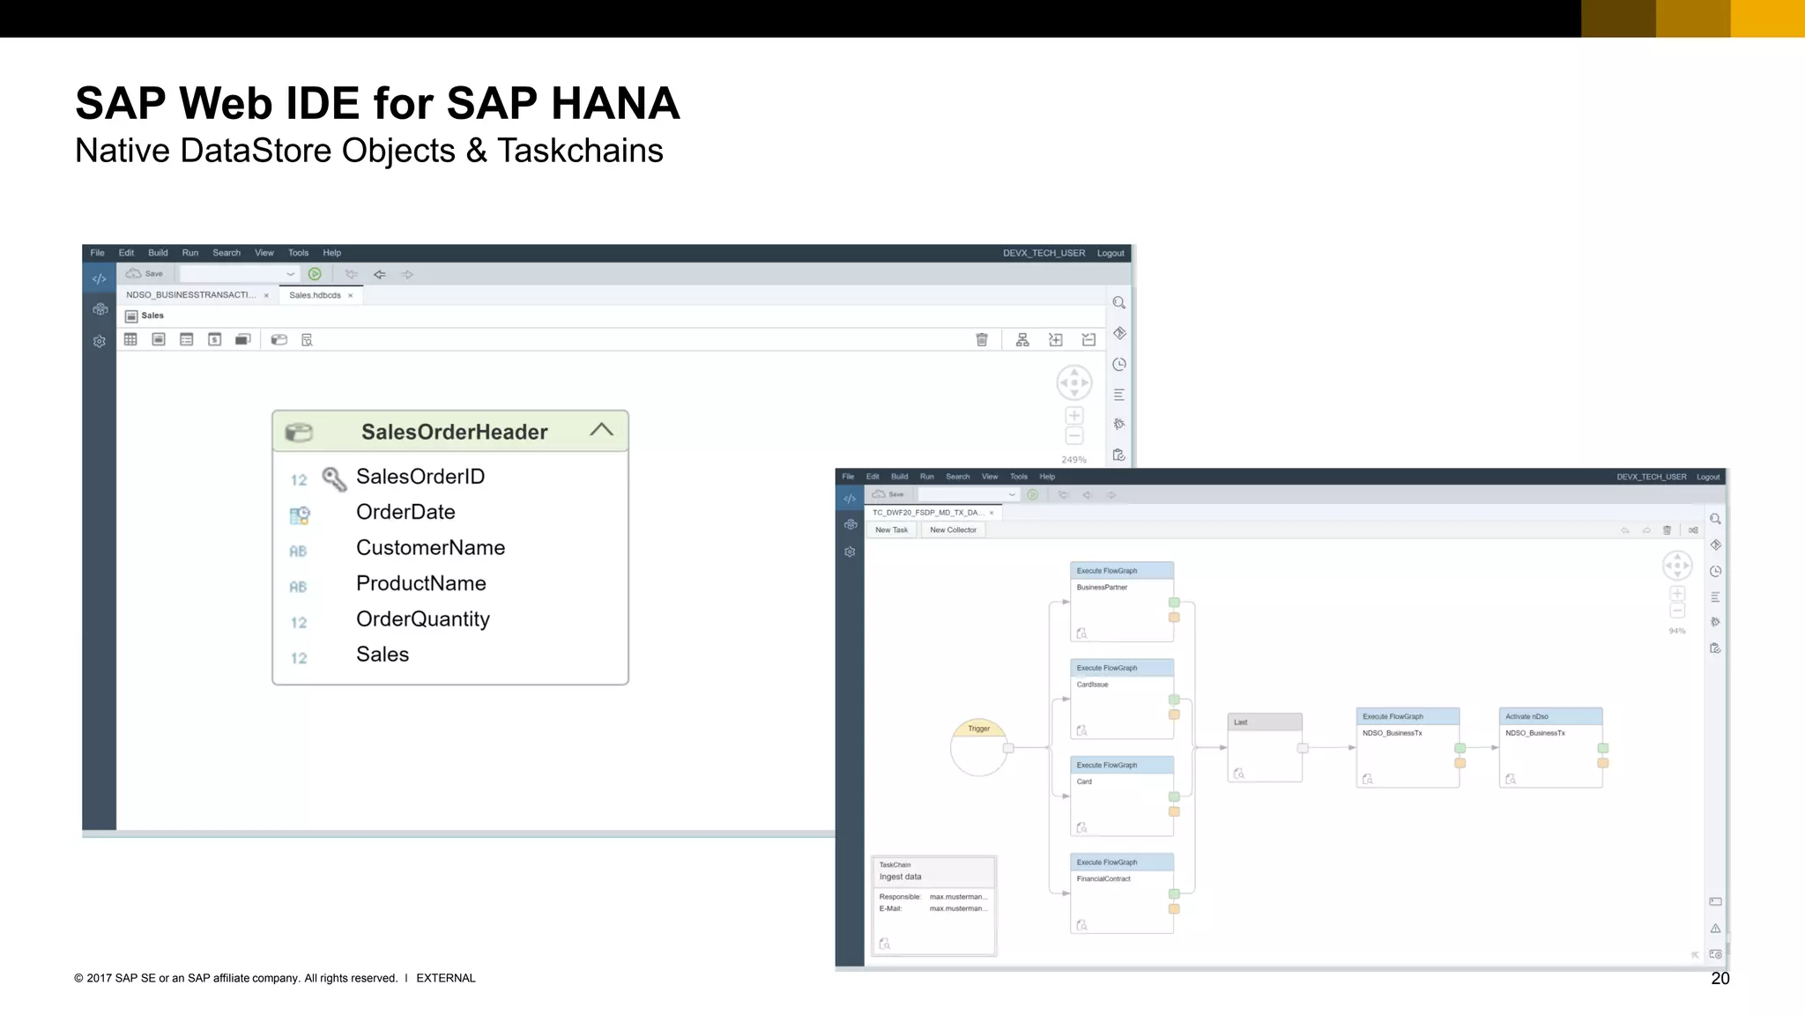1805x1015 pixels.
Task: Open the Tools menu in the Sales editor window
Action: click(299, 253)
